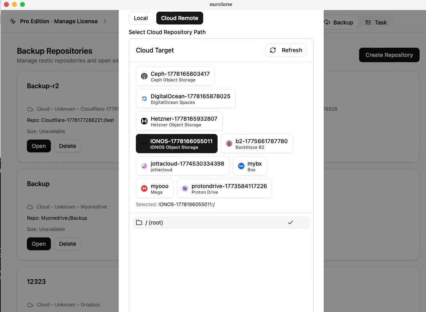Select the Hetzner-1778165932807 target
426x312 pixels.
[x=179, y=121]
